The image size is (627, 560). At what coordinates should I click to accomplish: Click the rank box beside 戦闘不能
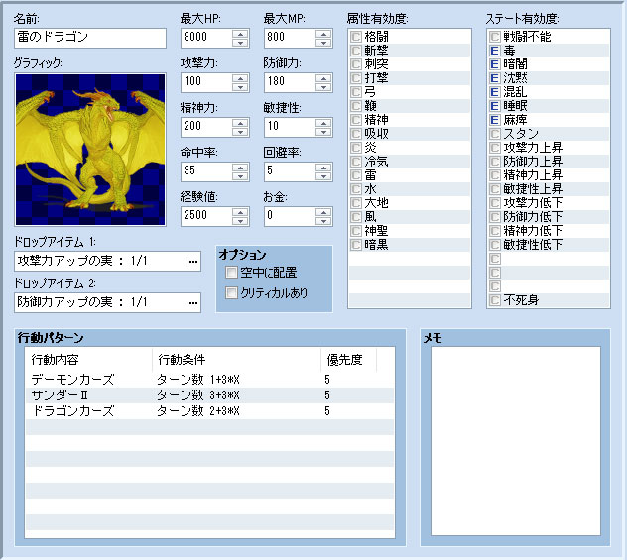(494, 37)
